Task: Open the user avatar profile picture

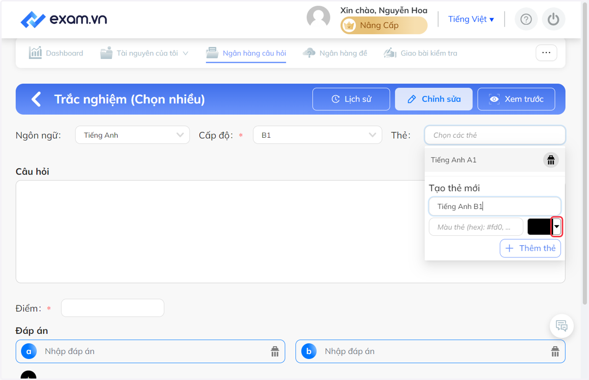Action: (x=319, y=18)
